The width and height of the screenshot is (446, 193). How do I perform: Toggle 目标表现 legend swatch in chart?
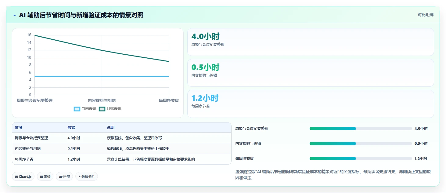coord(102,109)
